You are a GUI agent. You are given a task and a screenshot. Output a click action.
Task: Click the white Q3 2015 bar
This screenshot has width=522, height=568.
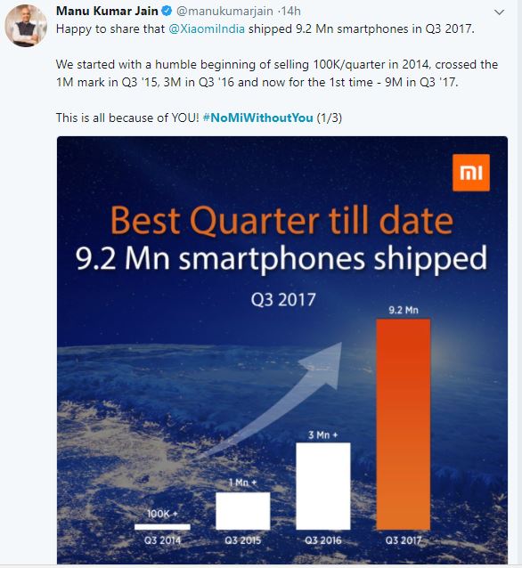click(x=243, y=511)
